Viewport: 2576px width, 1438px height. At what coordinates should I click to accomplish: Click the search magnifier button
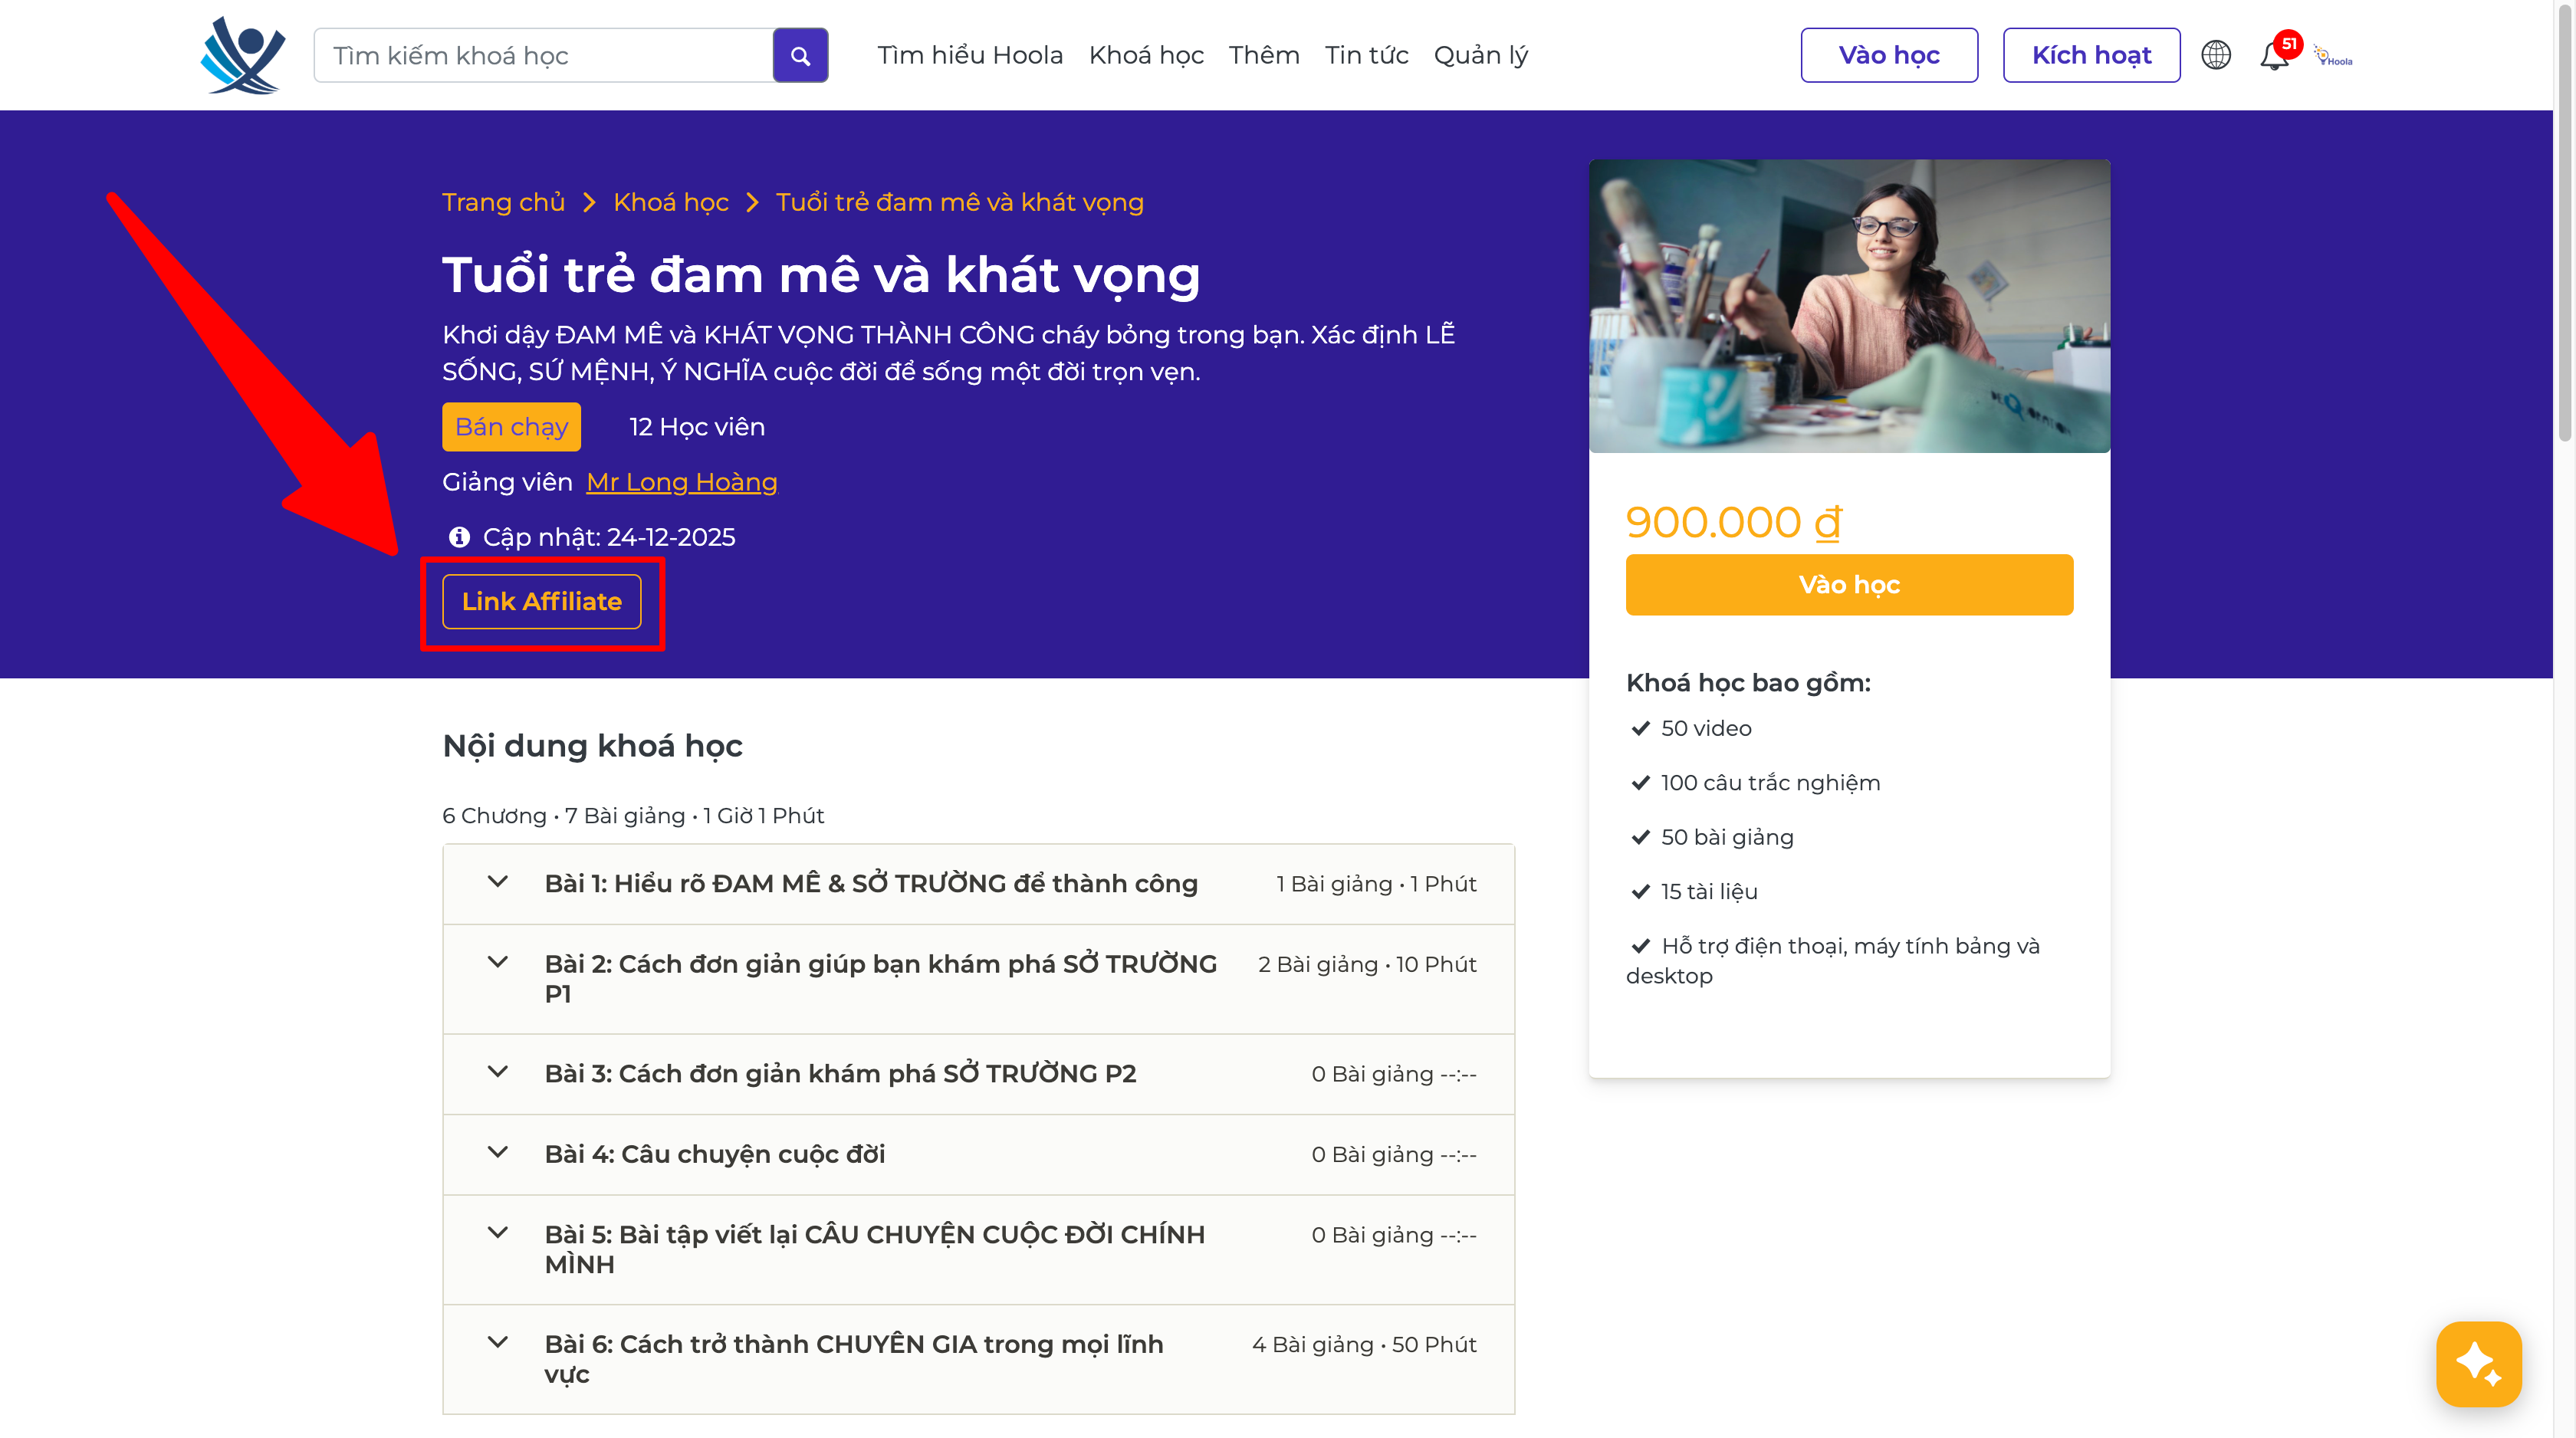click(x=800, y=56)
